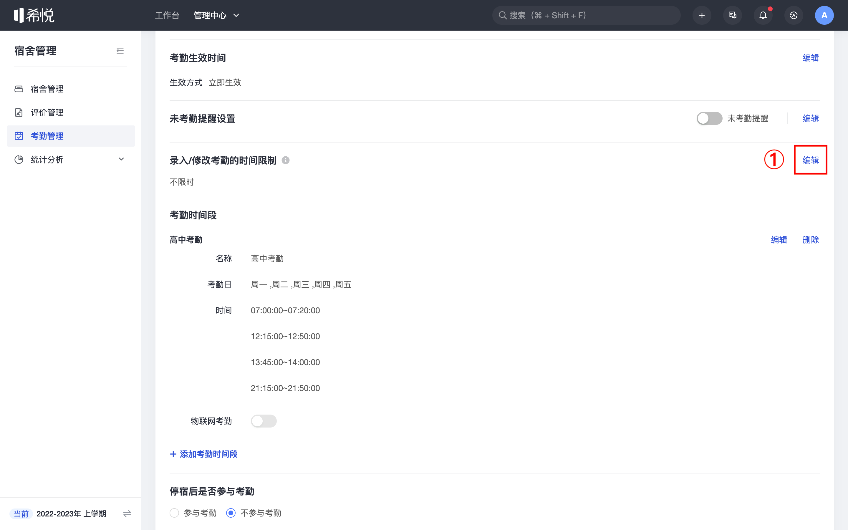This screenshot has height=530, width=848.
Task: Click the 12:15:00~12:50:00 time value
Action: pyautogui.click(x=285, y=336)
